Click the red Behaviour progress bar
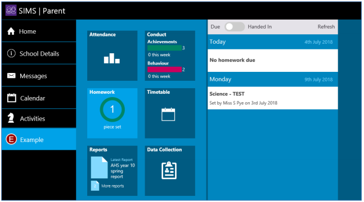The height and width of the screenshot is (202, 364). click(164, 70)
